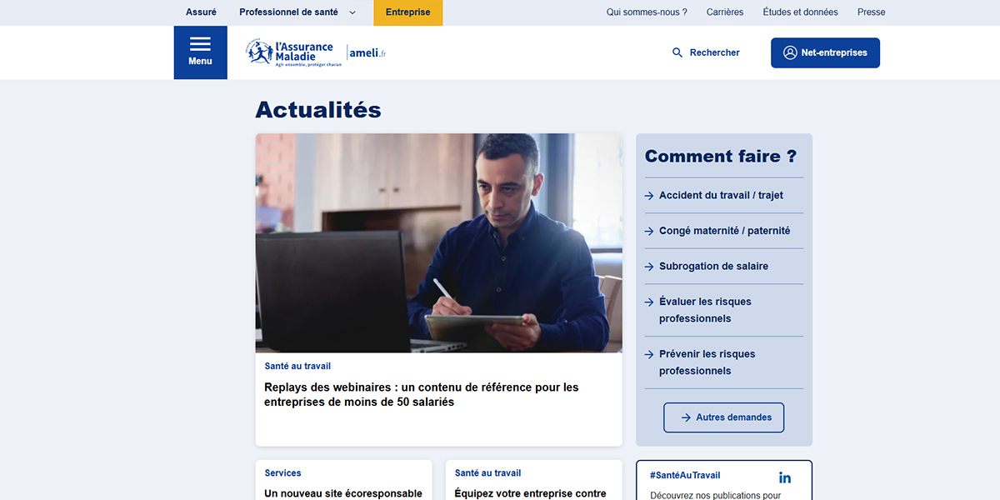Expand the Professionnel de santé dropdown
This screenshot has width=1000, height=500.
click(x=352, y=12)
